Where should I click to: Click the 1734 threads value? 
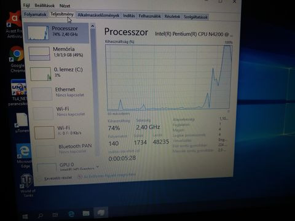tap(140, 142)
